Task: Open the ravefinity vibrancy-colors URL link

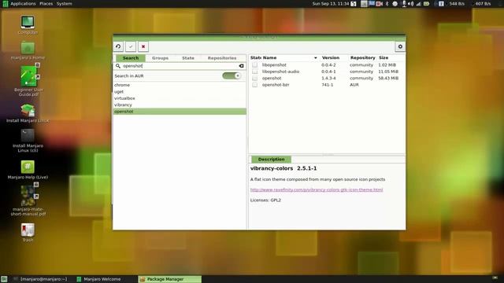Action: pos(317,189)
